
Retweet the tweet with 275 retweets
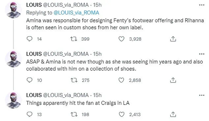click(74, 80)
